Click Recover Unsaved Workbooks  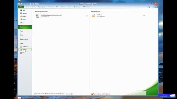pyautogui.click(x=100, y=94)
